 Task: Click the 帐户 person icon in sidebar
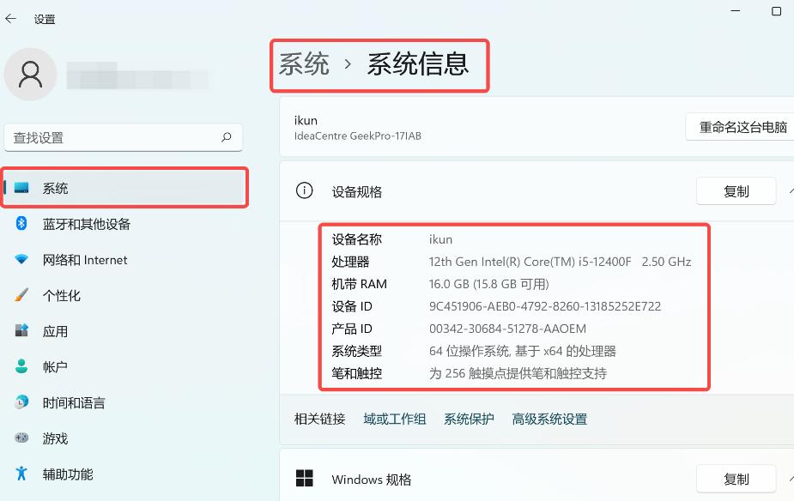[x=21, y=365]
